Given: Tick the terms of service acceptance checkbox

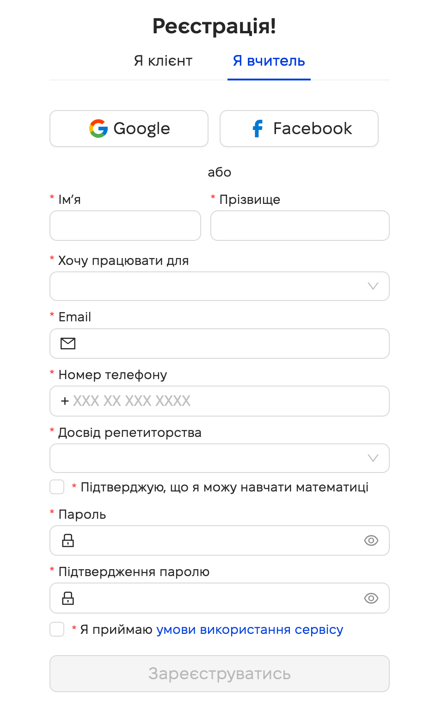Looking at the screenshot, I should pos(57,629).
